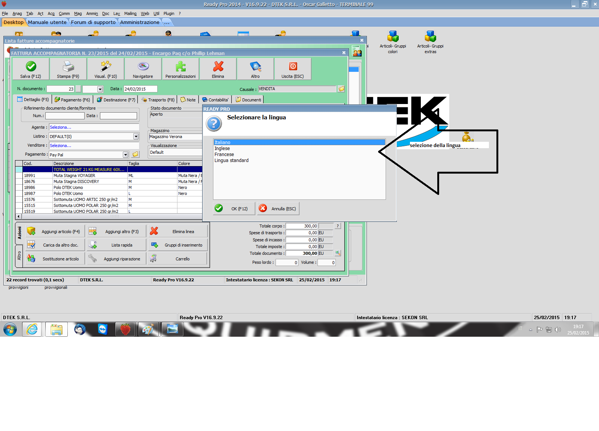Click Gruppi di inserimento button
Viewport: 599px width, 431px height.
(x=178, y=245)
